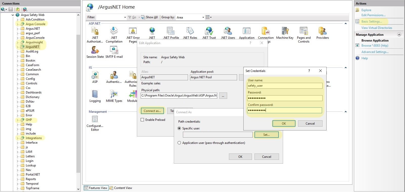Open the Application Settings feature icon
The width and height of the screenshot is (405, 192).
coord(247,33)
